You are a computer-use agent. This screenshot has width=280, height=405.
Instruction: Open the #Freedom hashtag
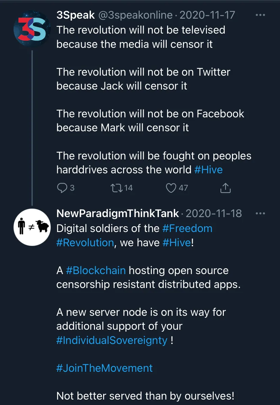187,228
